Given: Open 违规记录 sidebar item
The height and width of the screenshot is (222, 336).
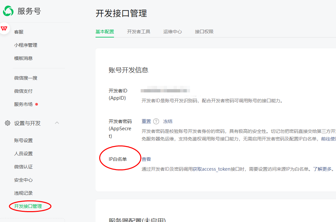Looking at the screenshot, I should 23,193.
